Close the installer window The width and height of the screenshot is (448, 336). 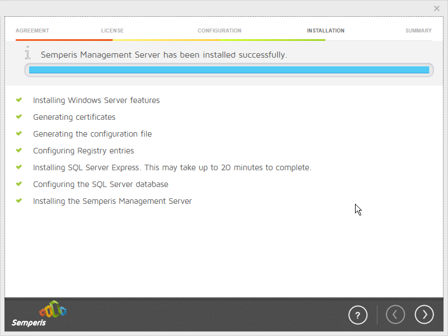click(x=437, y=8)
